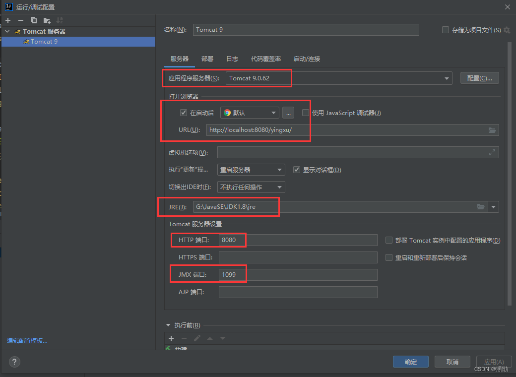Click the name field containing Tomcat 9

pos(306,30)
